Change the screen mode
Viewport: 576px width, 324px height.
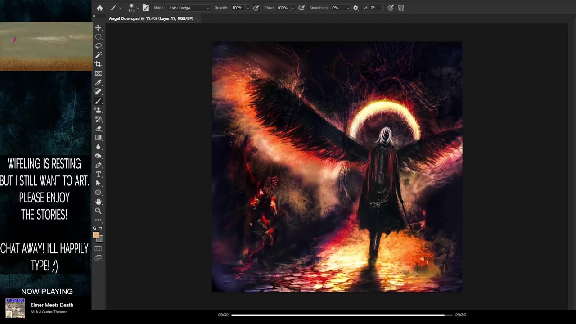(x=98, y=258)
